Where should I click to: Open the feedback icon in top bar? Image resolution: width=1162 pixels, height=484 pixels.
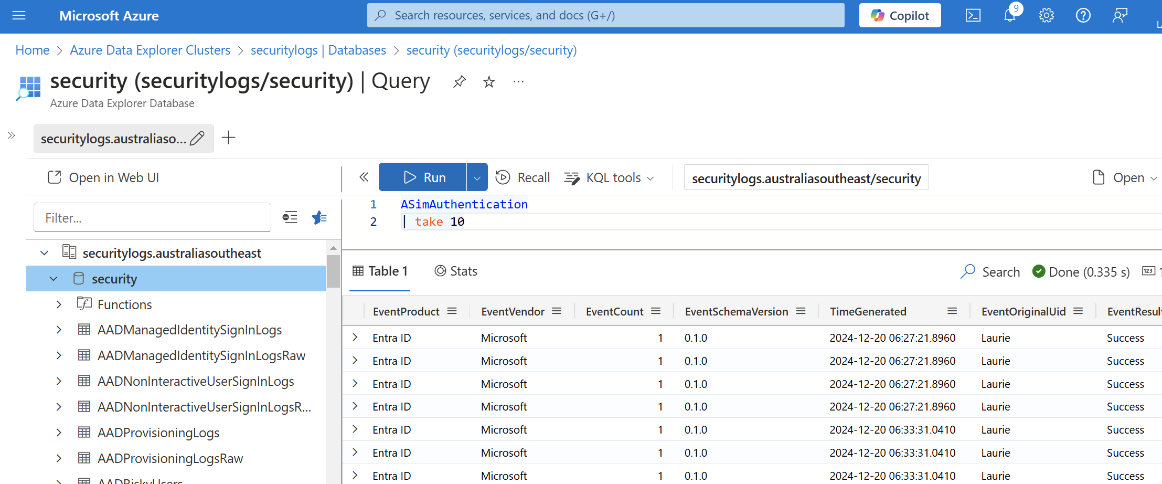[x=1120, y=16]
